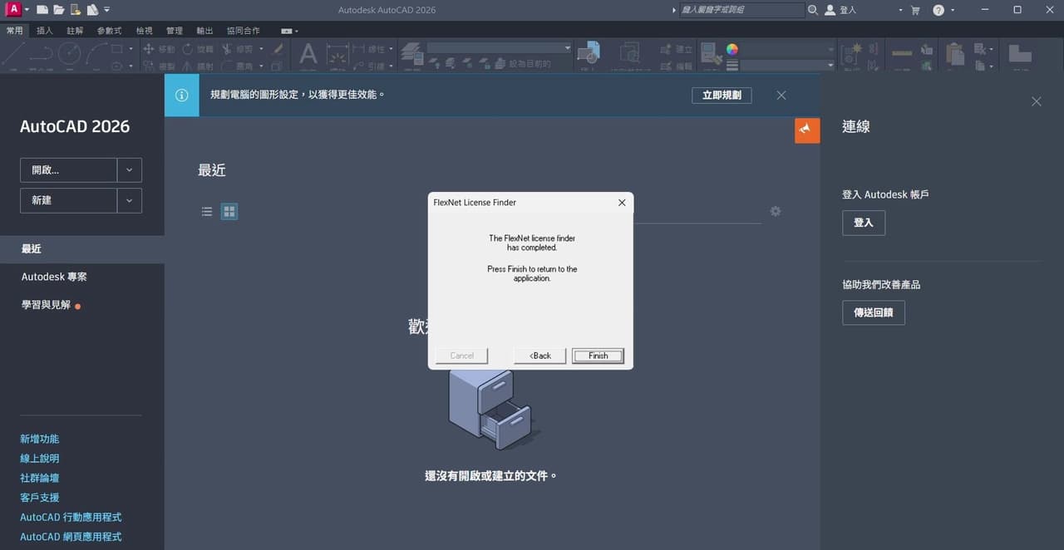Click the Circle tool icon in ribbon
This screenshot has width=1064, height=550.
coord(69,54)
